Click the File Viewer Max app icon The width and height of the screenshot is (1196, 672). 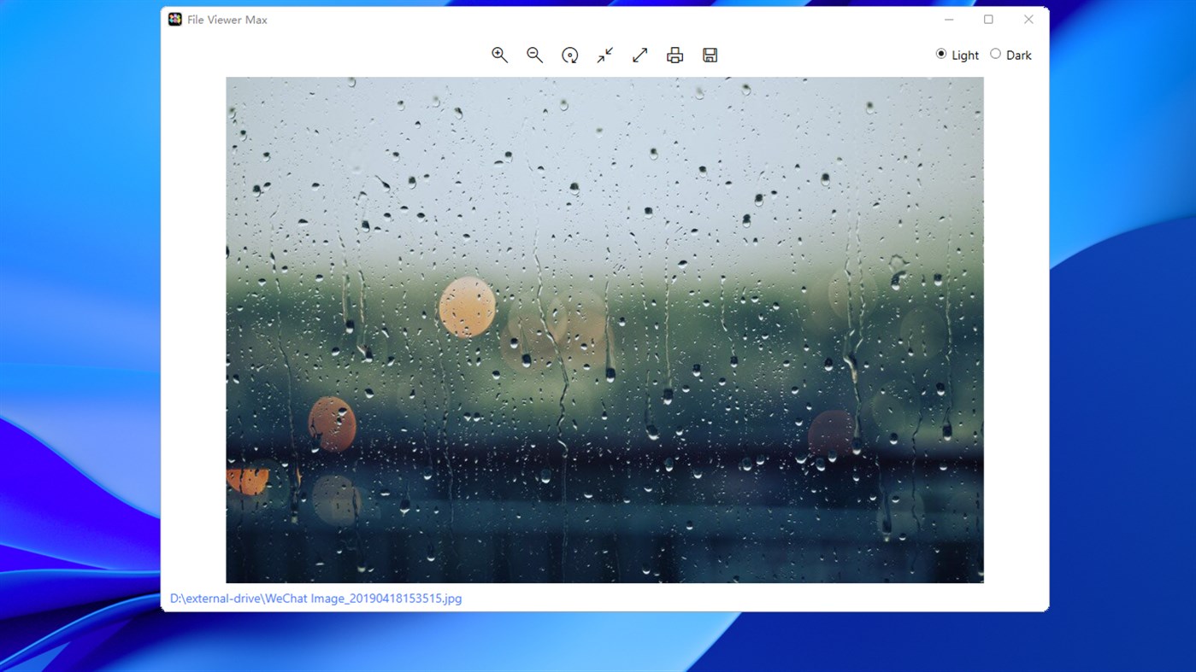click(x=174, y=19)
